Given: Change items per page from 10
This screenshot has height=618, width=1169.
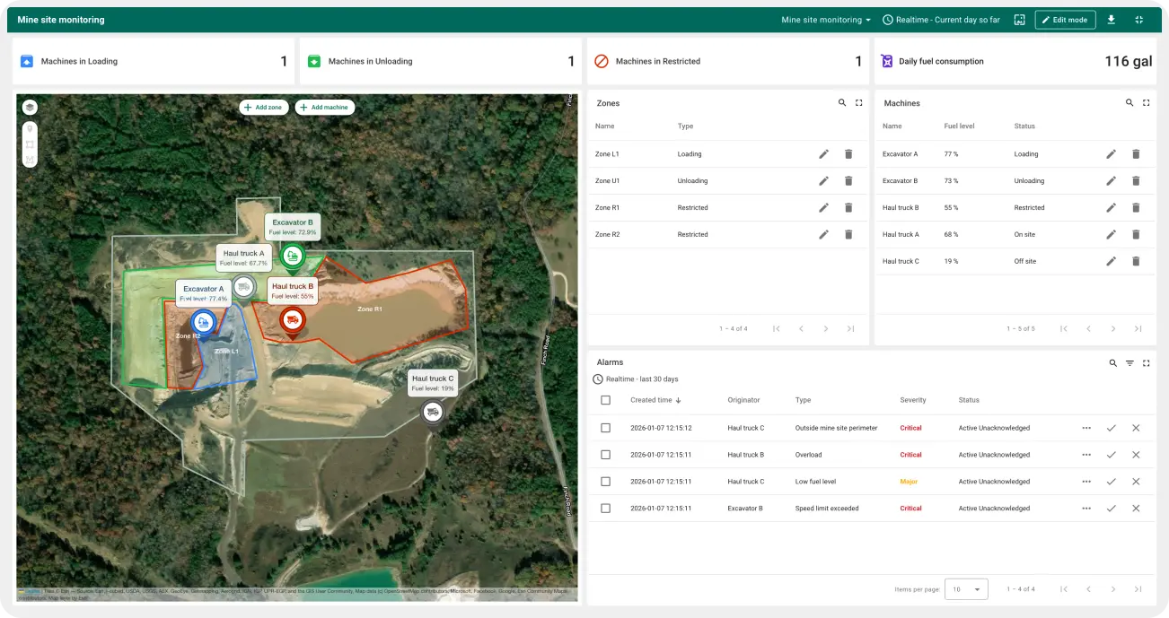Looking at the screenshot, I should pyautogui.click(x=966, y=589).
